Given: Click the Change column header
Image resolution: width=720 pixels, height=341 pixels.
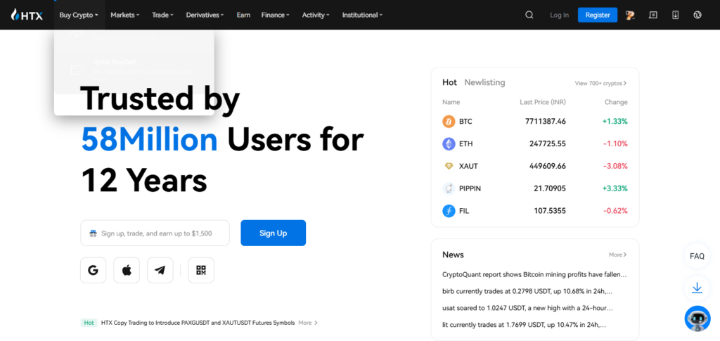Looking at the screenshot, I should 616,103.
